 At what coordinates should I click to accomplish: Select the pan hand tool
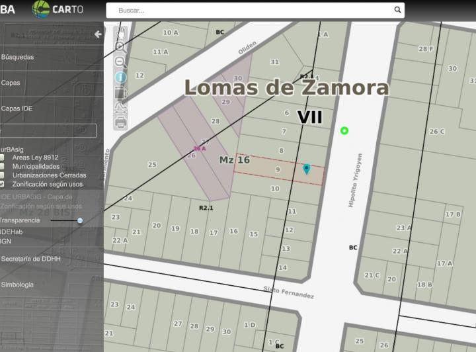[x=121, y=32]
